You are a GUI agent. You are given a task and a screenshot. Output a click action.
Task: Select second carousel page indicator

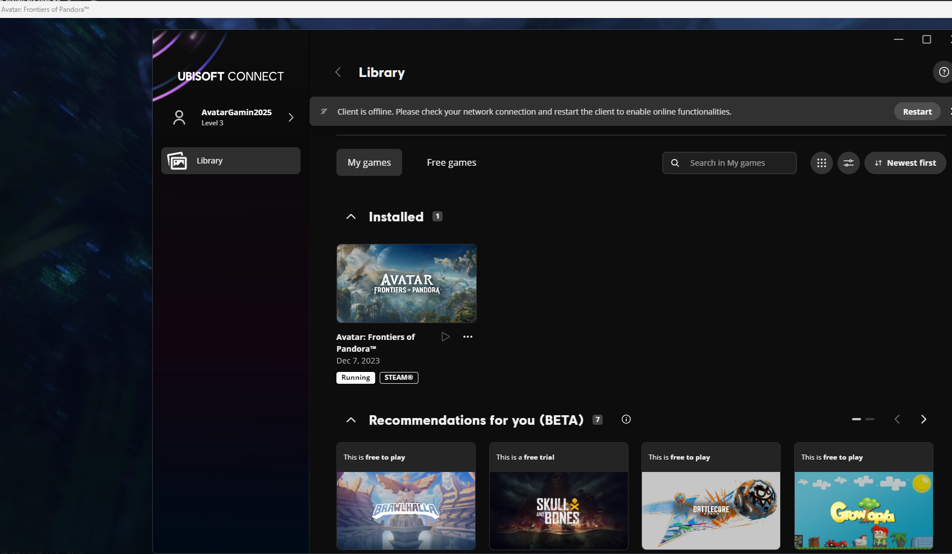(870, 419)
